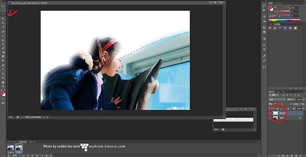This screenshot has width=306, height=157.
Task: Select the second Mini Bridge thumbnail
Action: click(x=19, y=148)
